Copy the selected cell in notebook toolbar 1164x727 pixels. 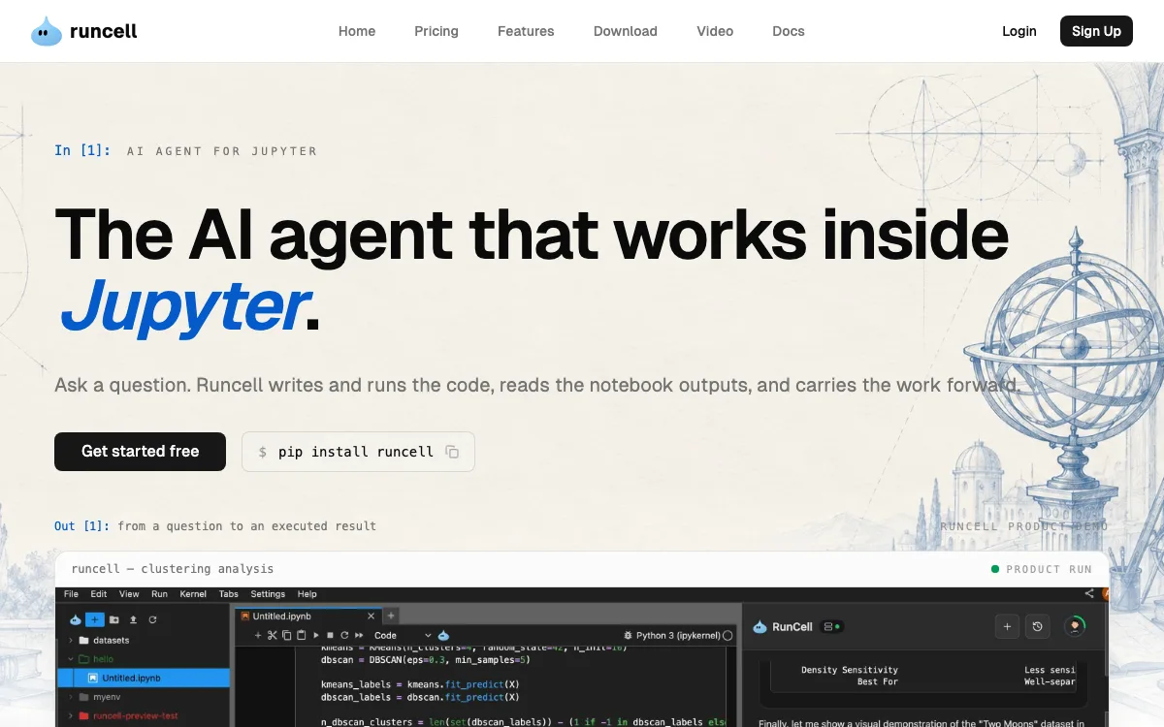[287, 635]
